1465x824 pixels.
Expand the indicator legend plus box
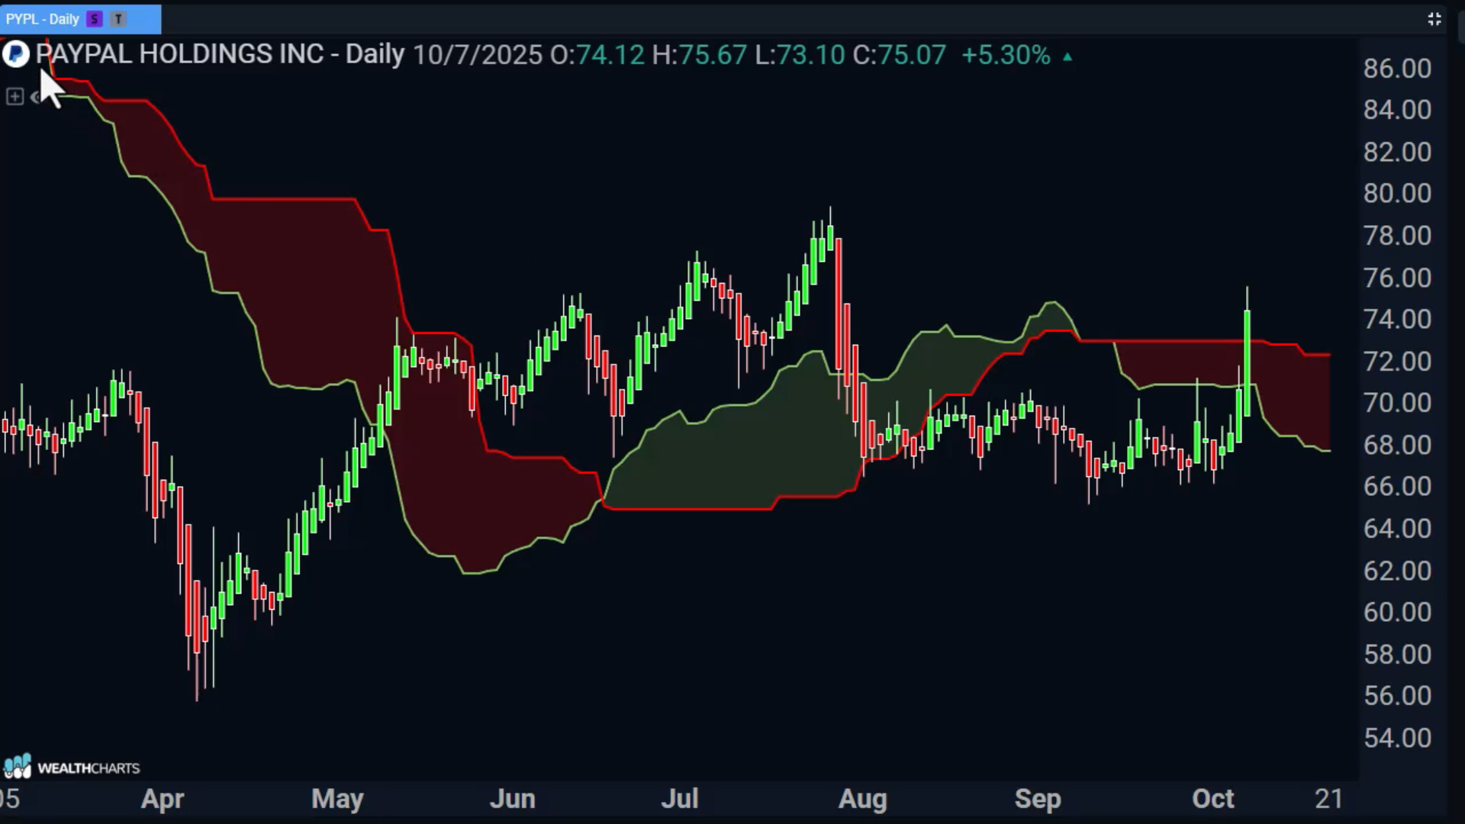(14, 97)
